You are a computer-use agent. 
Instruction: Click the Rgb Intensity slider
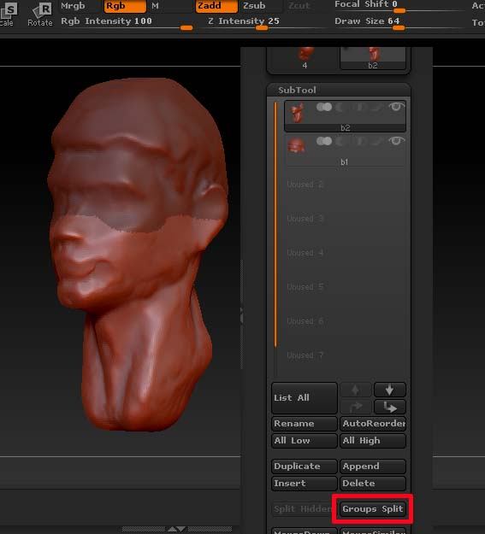coord(127,23)
